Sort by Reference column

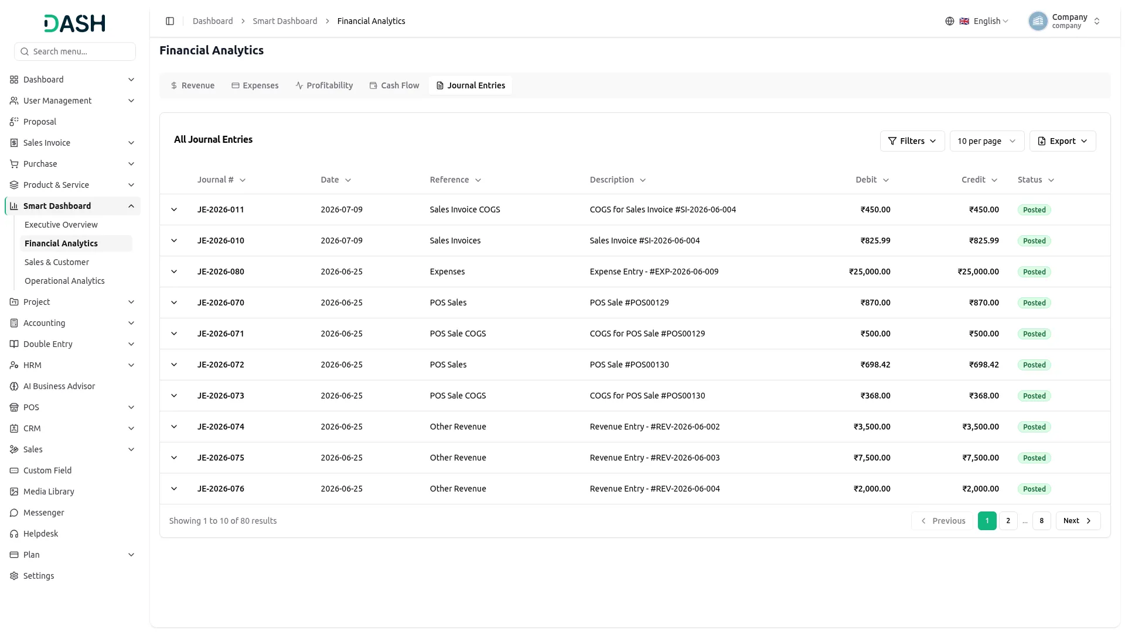point(455,180)
